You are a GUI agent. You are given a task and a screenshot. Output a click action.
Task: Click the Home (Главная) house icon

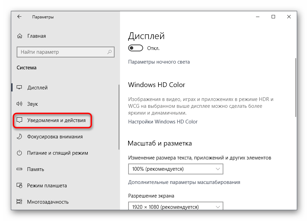tap(20, 36)
